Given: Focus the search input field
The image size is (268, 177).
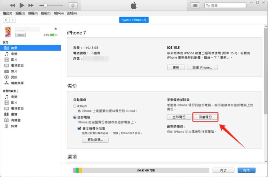Looking at the screenshot, I should click(225, 5).
